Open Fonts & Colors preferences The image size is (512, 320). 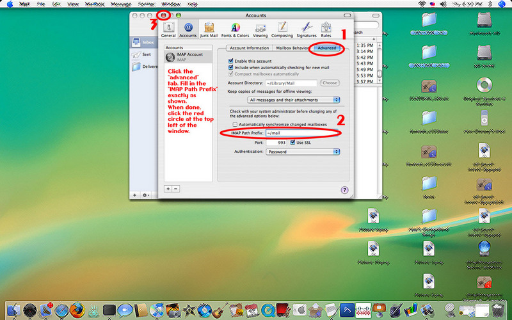tap(235, 29)
